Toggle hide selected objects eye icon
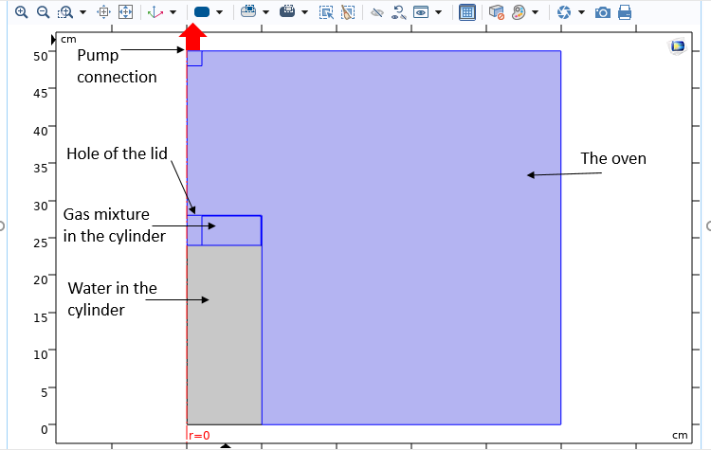This screenshot has width=711, height=450. coord(376,12)
